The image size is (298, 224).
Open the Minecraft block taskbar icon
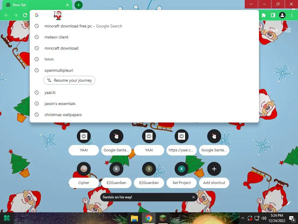tap(163, 218)
